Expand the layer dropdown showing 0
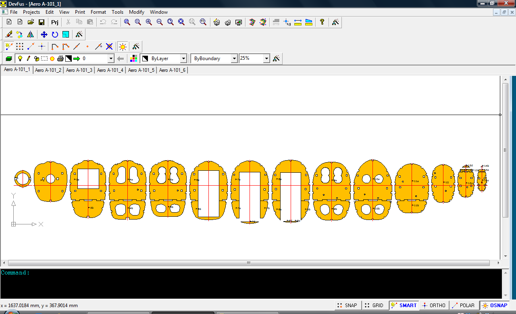This screenshot has width=516, height=314. tap(111, 59)
